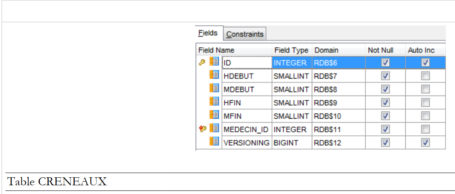Click the VERSIONING row field icon
This screenshot has width=455, height=194.
pyautogui.click(x=214, y=142)
